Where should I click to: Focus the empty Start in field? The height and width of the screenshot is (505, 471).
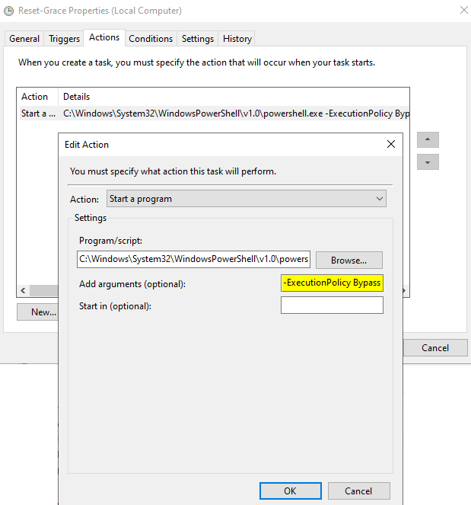pos(332,305)
